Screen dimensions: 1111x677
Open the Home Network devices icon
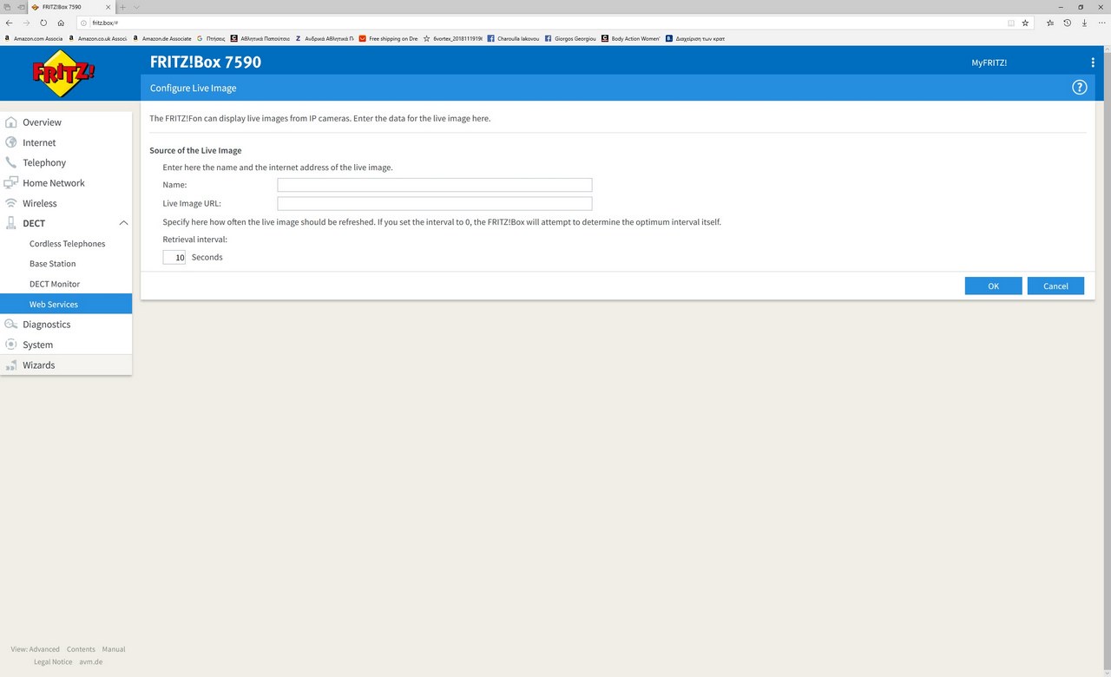click(x=10, y=183)
